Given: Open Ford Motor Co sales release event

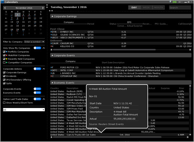Looking at the screenshot, I should click(118, 67).
